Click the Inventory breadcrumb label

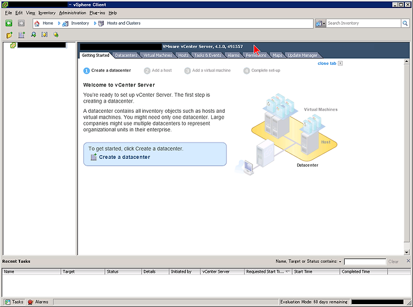point(80,23)
